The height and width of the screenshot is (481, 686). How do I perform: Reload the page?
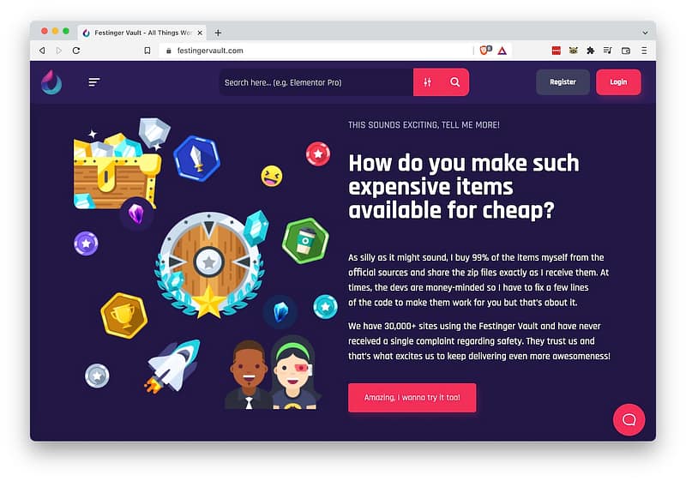tap(76, 51)
